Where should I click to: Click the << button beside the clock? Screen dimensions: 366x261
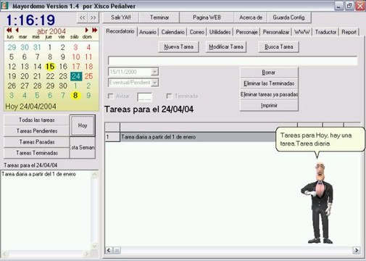[83, 17]
